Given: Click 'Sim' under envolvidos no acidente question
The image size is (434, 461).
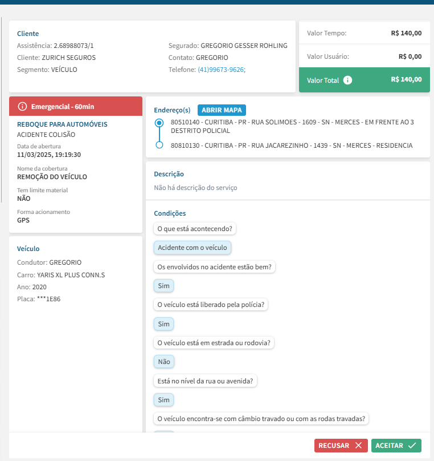Looking at the screenshot, I should (163, 286).
